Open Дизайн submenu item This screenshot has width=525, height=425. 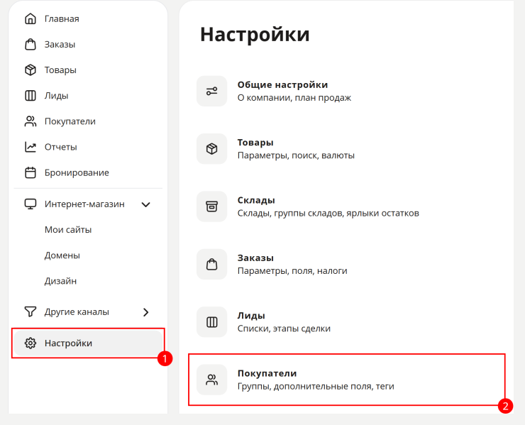[x=60, y=281]
